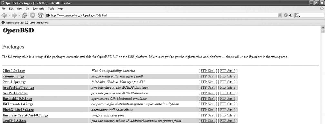Open the Latest Headlines feed bookmark

[x=36, y=23]
